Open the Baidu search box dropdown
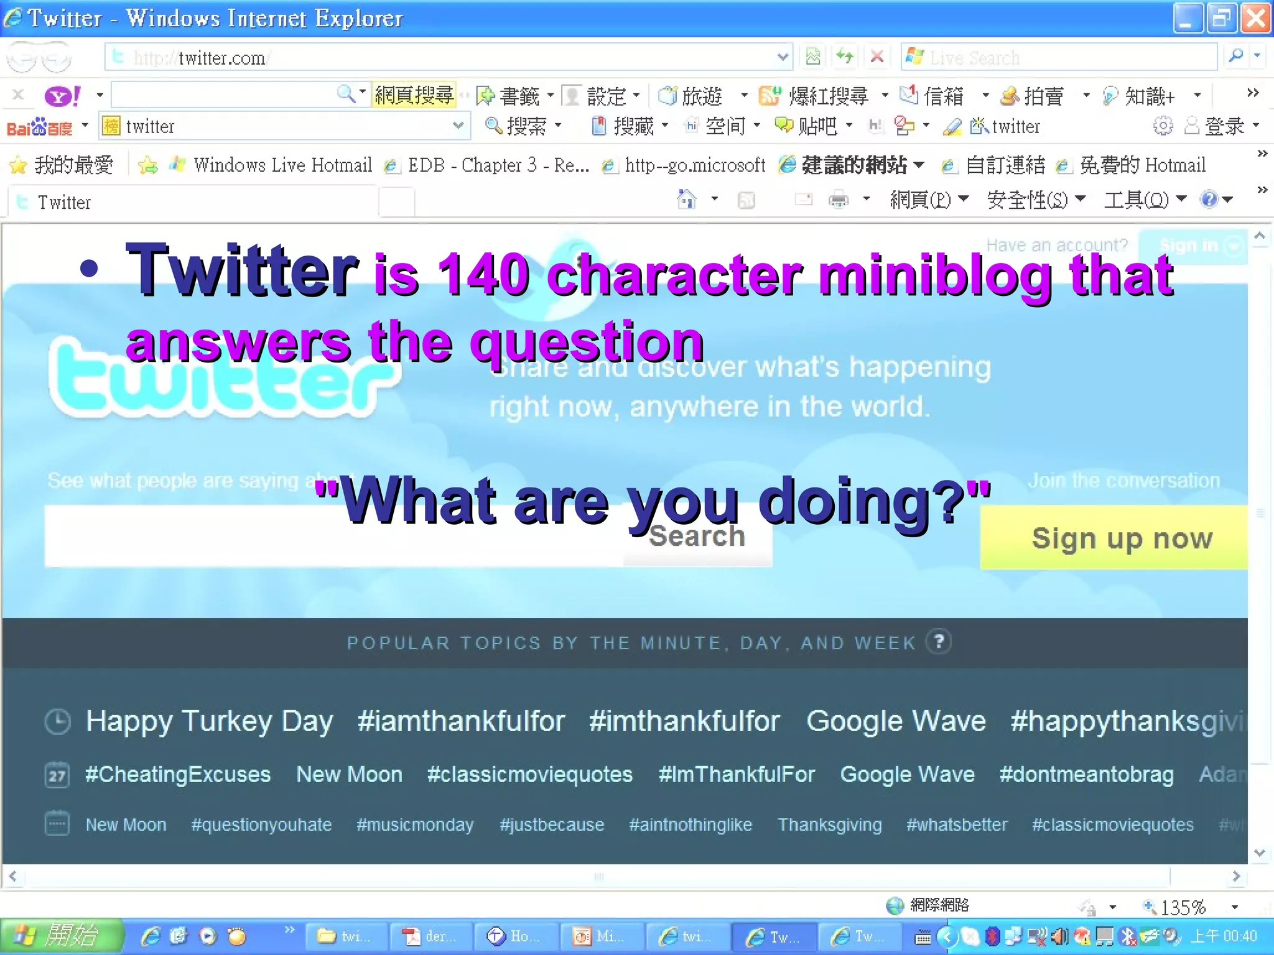 tap(458, 126)
